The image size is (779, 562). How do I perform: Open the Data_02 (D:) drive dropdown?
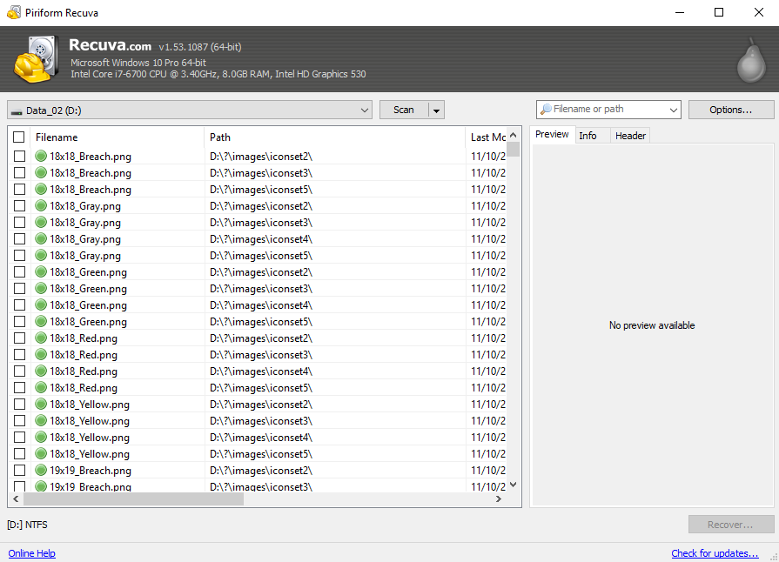(365, 110)
